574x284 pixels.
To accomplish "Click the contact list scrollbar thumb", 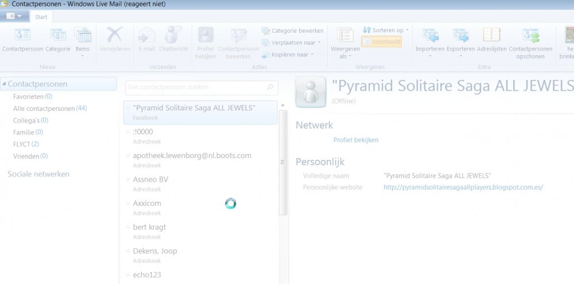I will [x=282, y=162].
